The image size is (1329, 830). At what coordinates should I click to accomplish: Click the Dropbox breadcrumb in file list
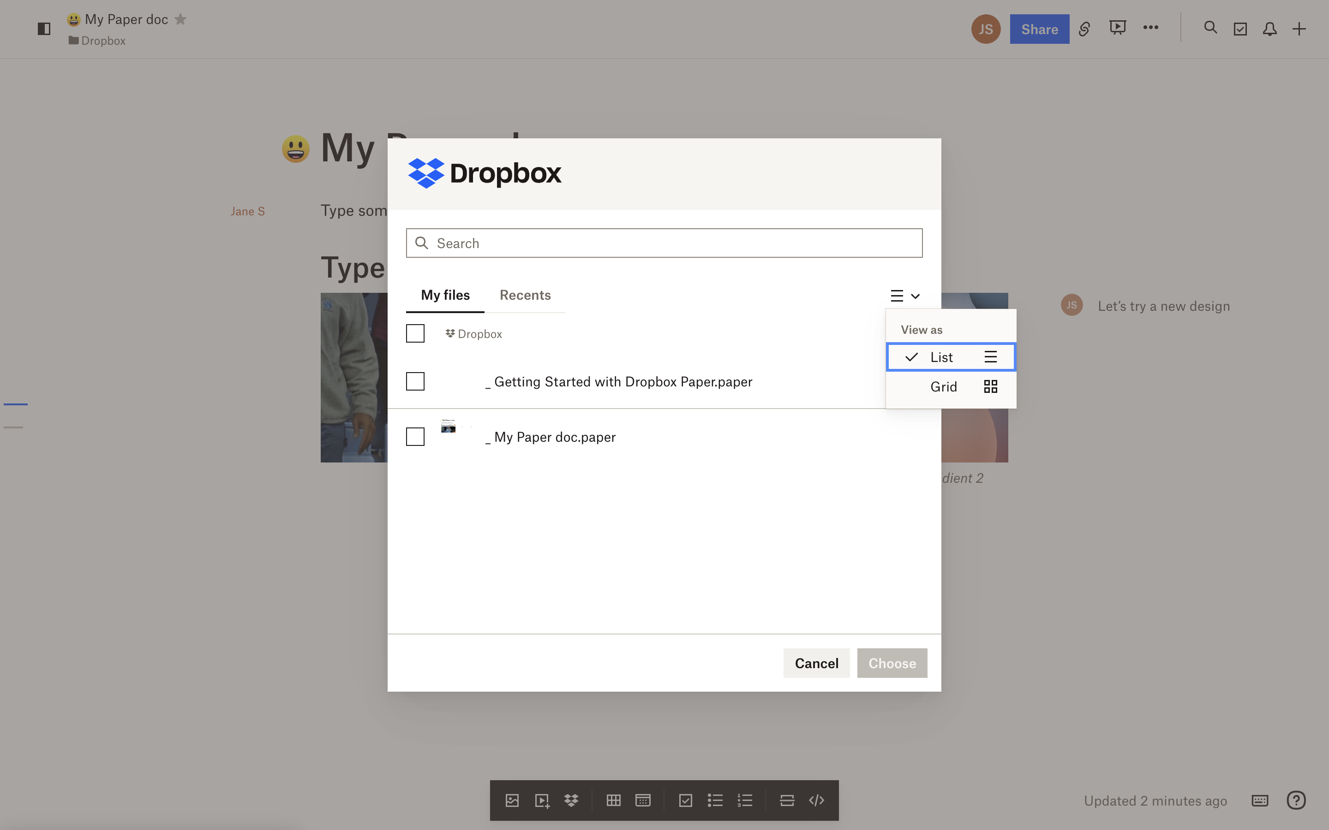pyautogui.click(x=473, y=334)
